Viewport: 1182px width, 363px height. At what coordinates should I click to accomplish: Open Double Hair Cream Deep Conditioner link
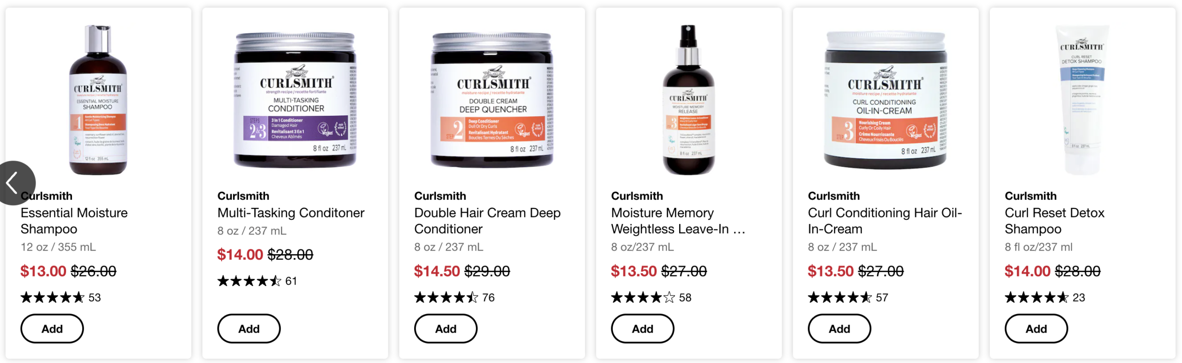click(487, 221)
